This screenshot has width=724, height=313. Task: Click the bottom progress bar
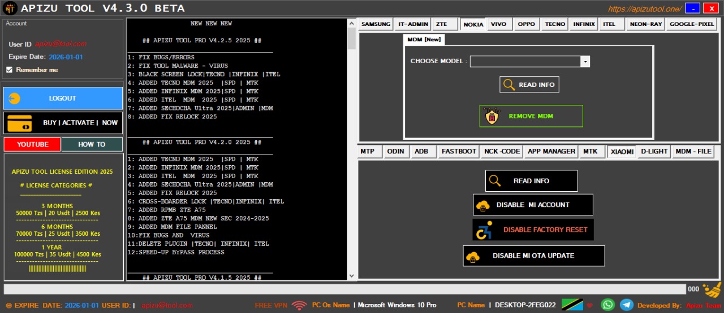click(x=344, y=289)
